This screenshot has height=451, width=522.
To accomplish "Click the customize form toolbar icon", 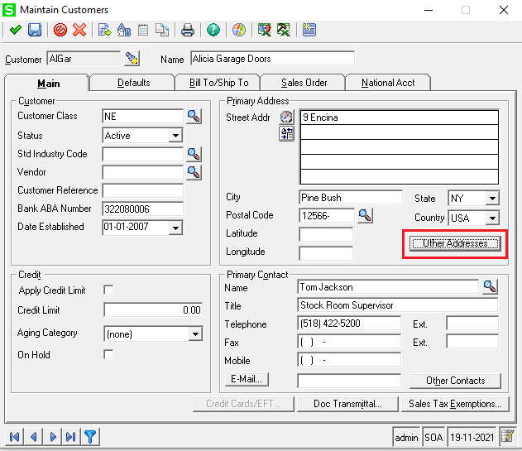I will tap(309, 30).
